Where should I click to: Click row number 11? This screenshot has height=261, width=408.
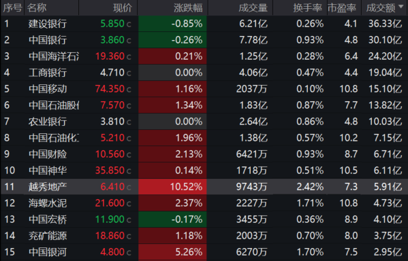click(x=10, y=187)
